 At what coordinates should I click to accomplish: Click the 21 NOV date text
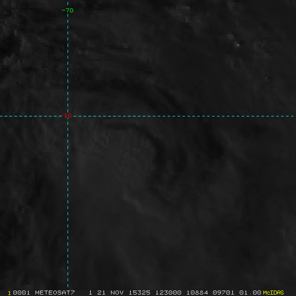coord(110,293)
